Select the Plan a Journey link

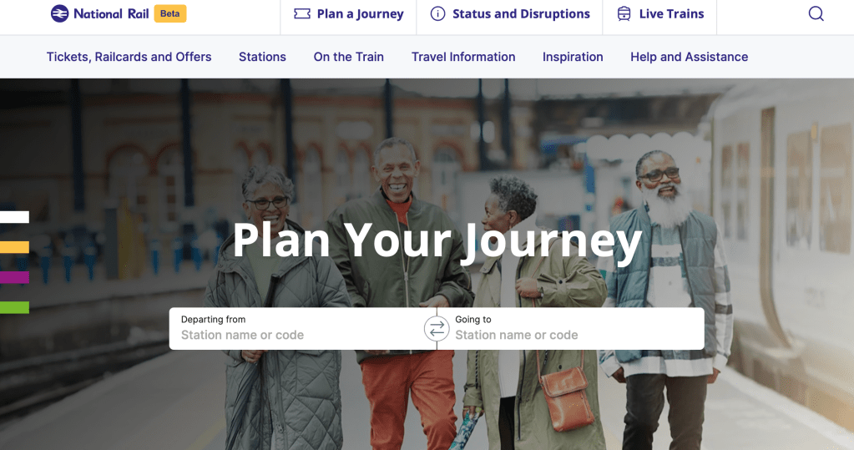tap(360, 14)
